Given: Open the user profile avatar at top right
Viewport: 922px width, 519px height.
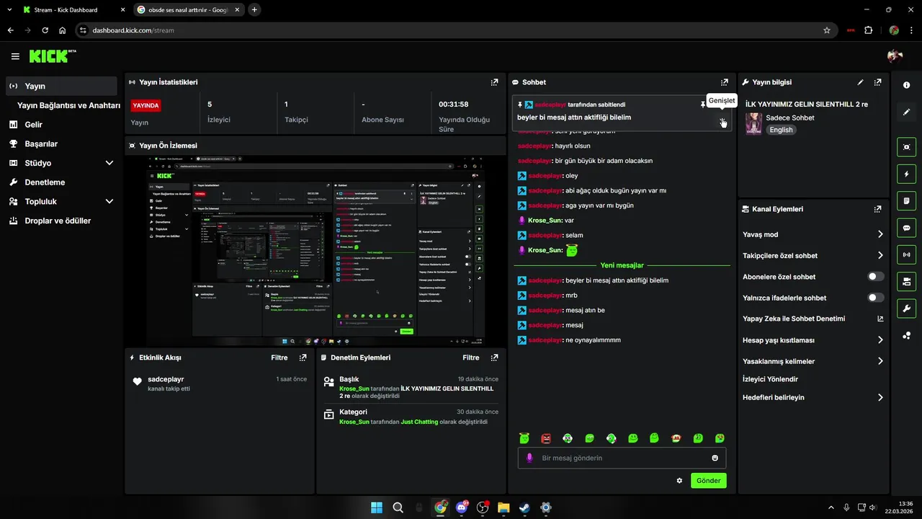Looking at the screenshot, I should (895, 56).
